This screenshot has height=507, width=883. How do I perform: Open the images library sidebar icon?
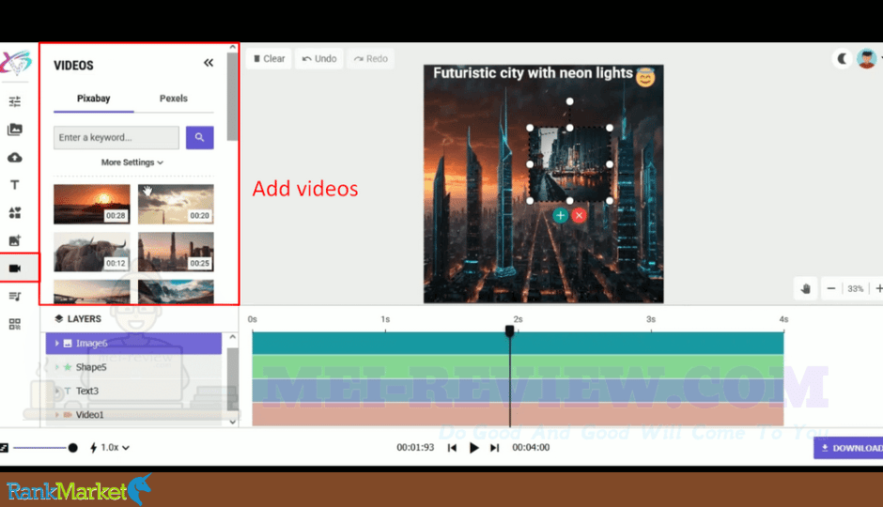15,130
